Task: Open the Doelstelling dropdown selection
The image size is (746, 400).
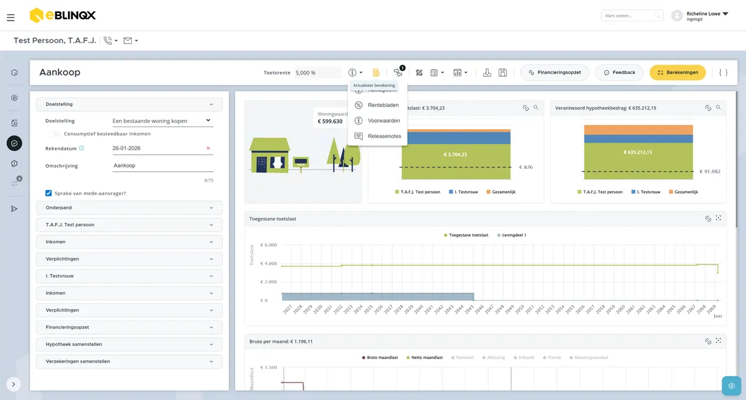Action: coord(162,121)
